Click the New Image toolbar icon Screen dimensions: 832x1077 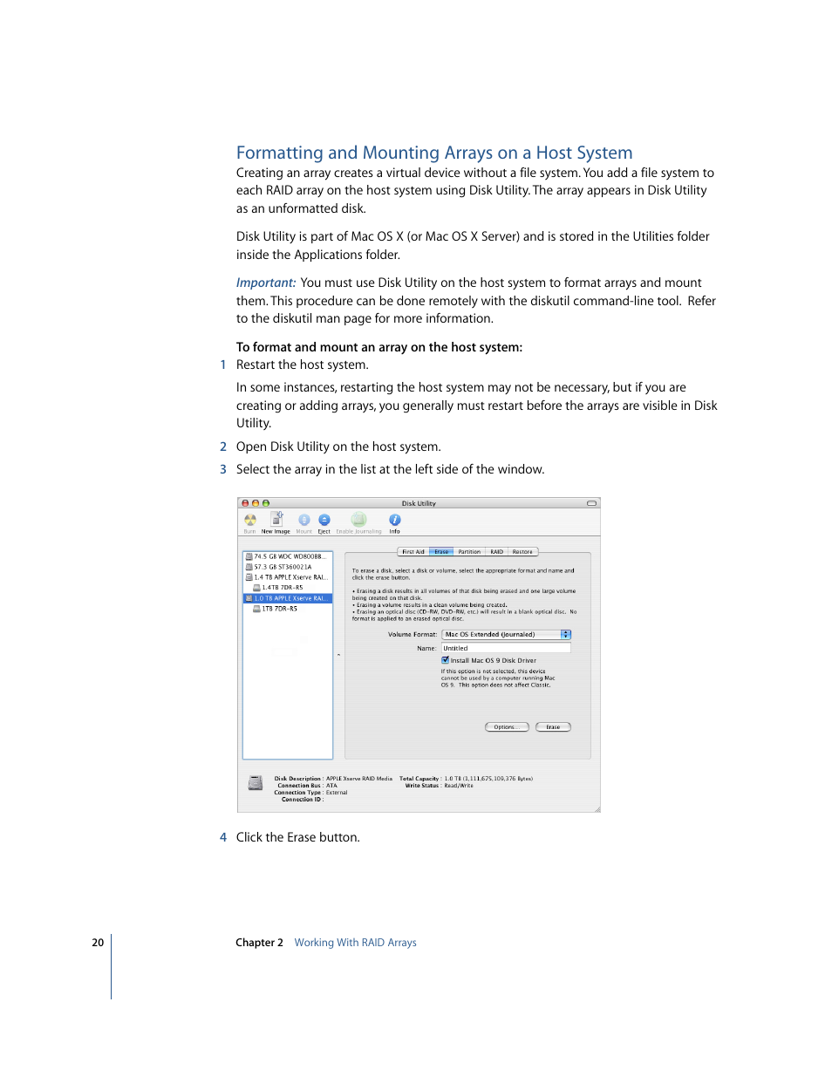(276, 519)
